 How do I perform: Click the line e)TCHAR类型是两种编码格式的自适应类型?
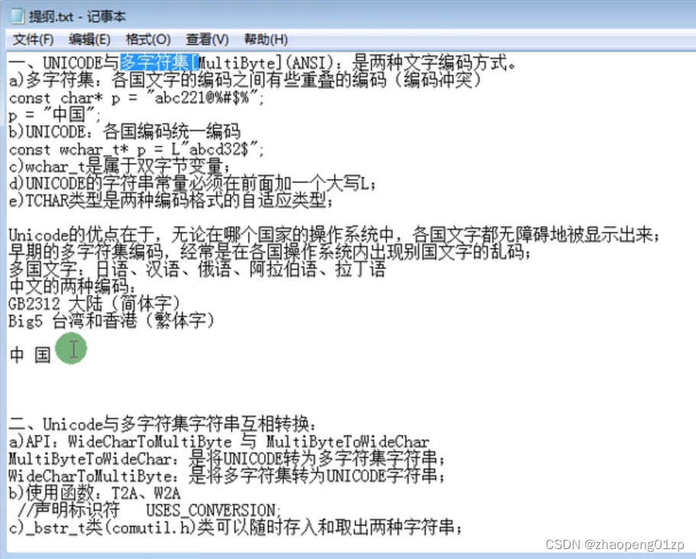[170, 201]
